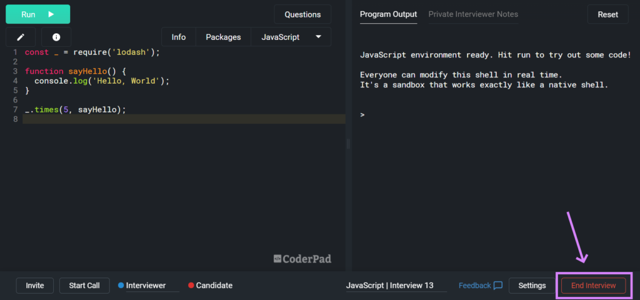The width and height of the screenshot is (640, 300).
Task: Switch to Program Output tab
Action: click(x=389, y=14)
